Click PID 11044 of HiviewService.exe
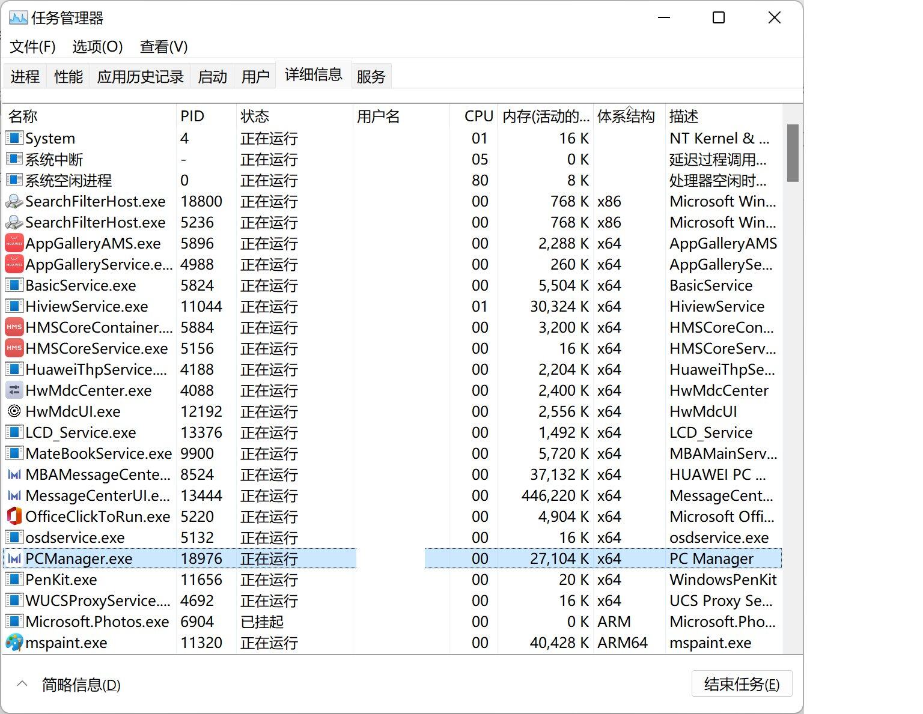Viewport: 923px width, 714px height. (201, 306)
